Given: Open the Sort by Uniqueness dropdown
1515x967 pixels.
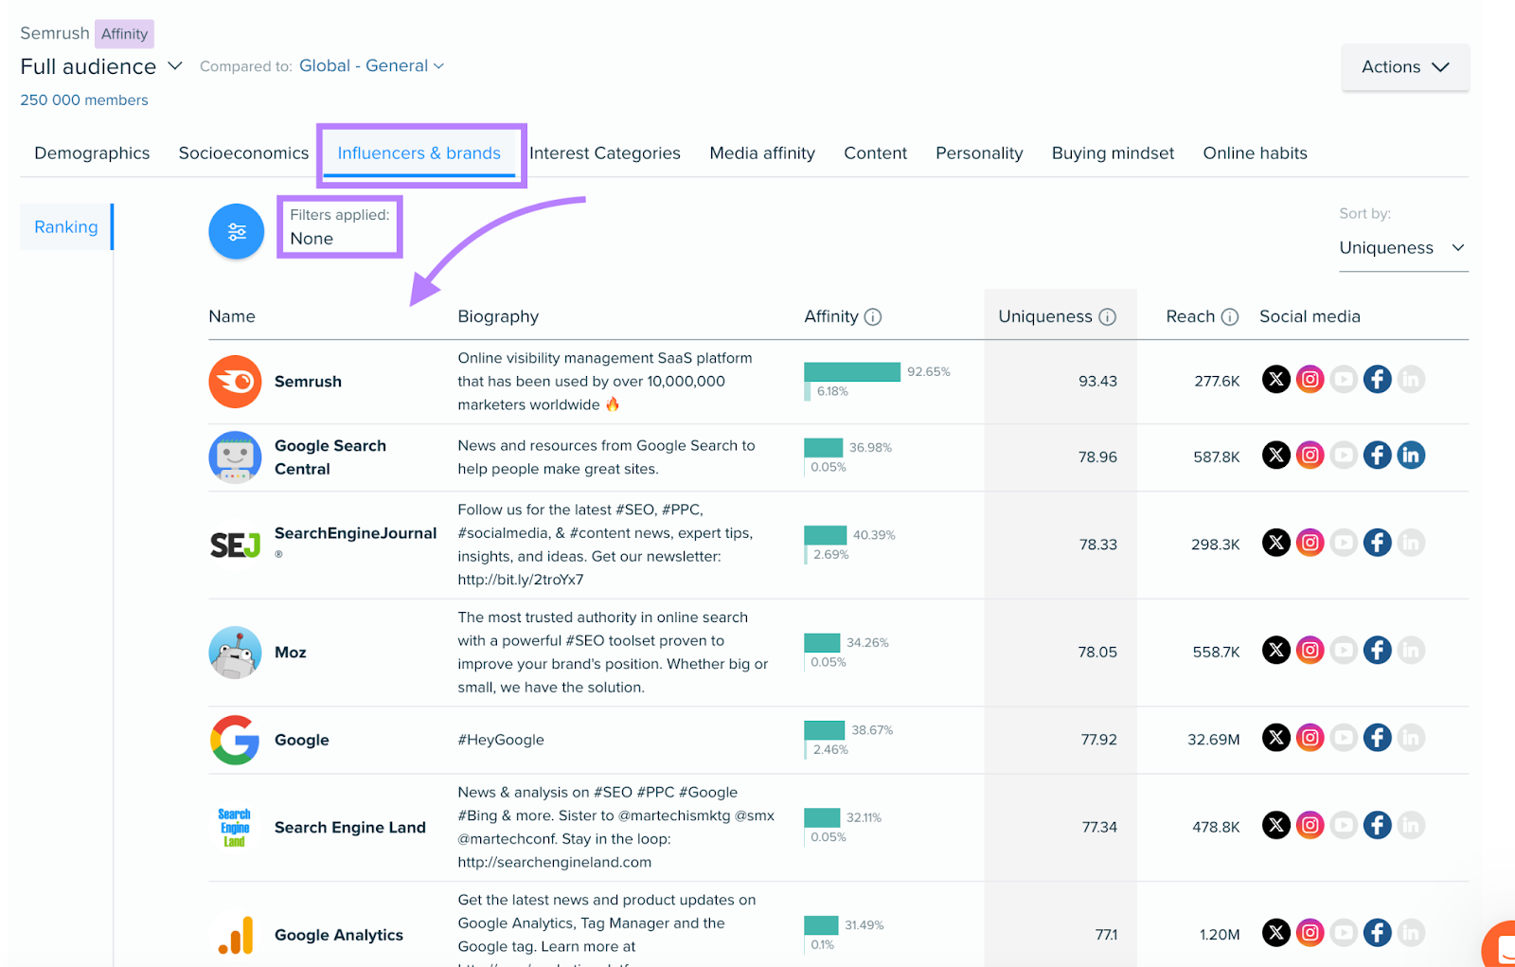Looking at the screenshot, I should pos(1403,247).
